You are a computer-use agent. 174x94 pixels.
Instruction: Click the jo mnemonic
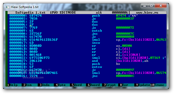[x=94, y=19]
